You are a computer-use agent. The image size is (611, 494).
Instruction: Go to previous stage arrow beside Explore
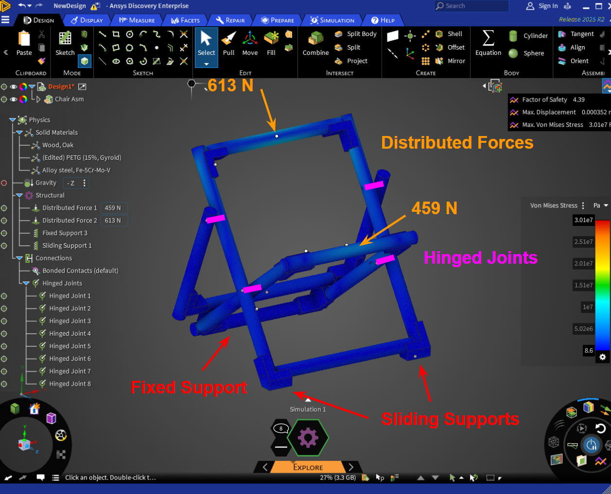point(265,467)
